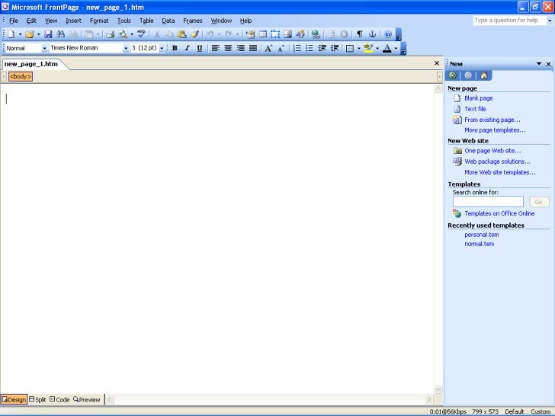The width and height of the screenshot is (555, 416).
Task: Toggle Underline formatting
Action: pyautogui.click(x=200, y=49)
